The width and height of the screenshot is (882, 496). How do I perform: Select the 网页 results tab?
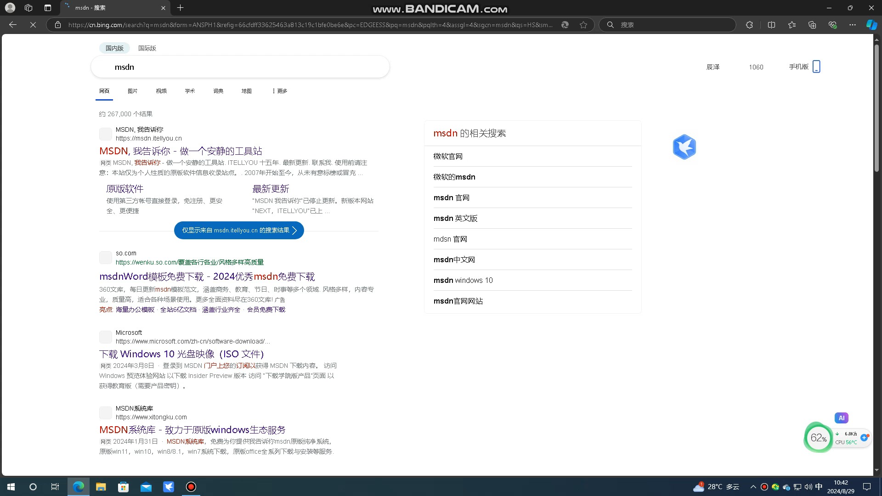(x=104, y=91)
